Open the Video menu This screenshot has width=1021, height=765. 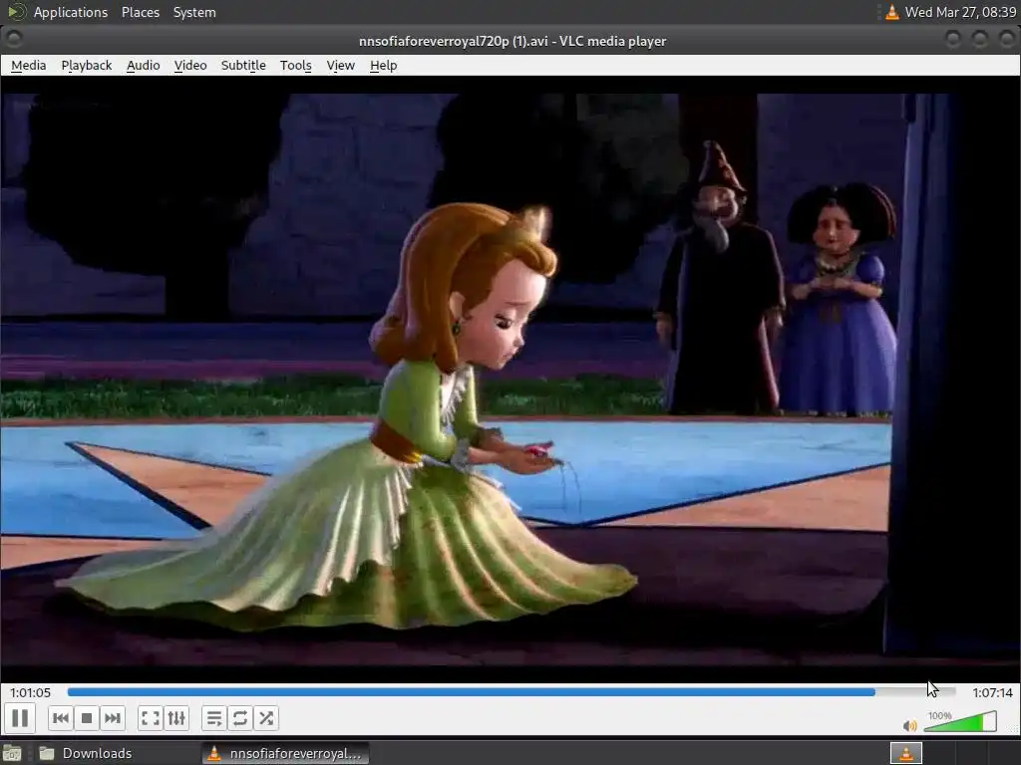[190, 65]
